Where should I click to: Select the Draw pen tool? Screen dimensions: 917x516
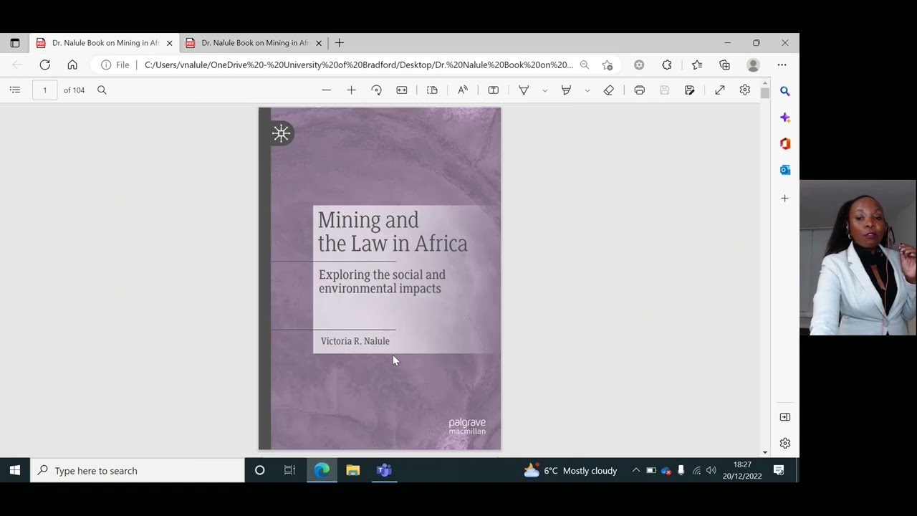click(x=524, y=90)
